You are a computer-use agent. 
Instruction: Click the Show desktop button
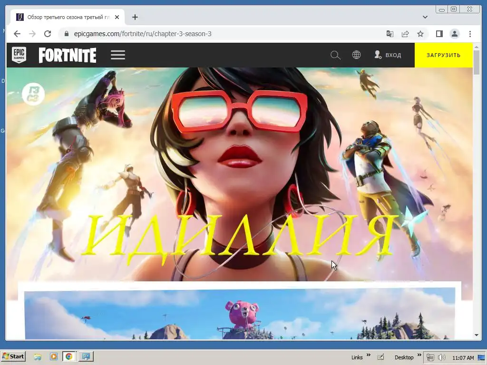click(482, 357)
